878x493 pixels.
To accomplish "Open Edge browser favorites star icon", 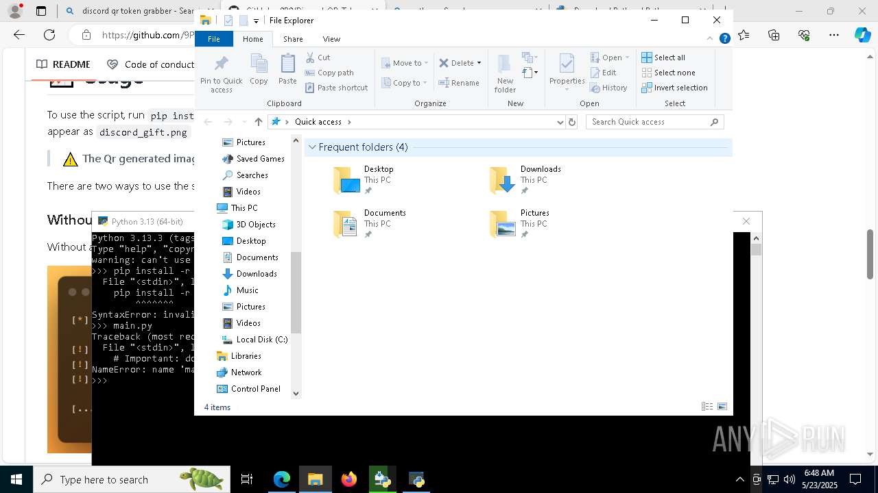I will pyautogui.click(x=744, y=35).
